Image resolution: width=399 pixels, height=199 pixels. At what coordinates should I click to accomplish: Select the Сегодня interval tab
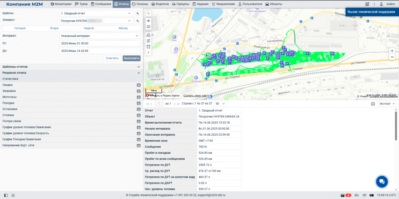pos(19,28)
